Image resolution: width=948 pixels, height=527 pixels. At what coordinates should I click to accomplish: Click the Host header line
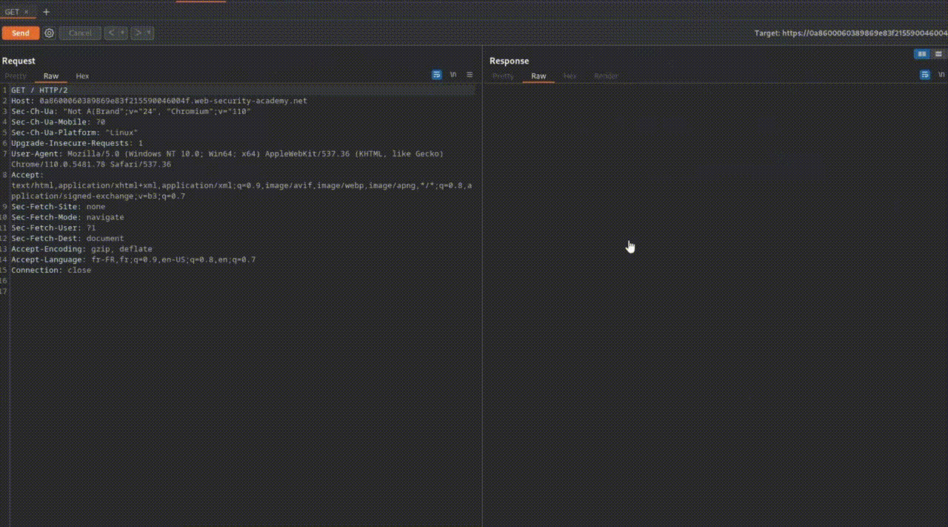coord(158,100)
